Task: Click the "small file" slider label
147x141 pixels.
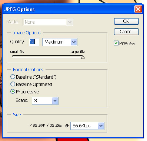Action: pyautogui.click(x=17, y=52)
